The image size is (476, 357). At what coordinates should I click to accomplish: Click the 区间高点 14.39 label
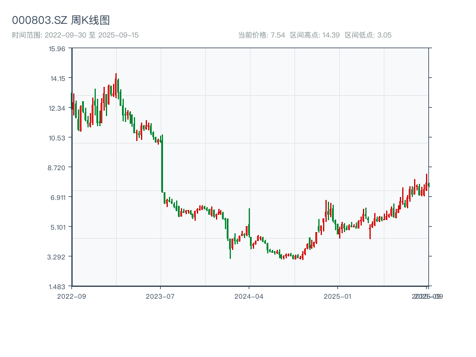[315, 35]
